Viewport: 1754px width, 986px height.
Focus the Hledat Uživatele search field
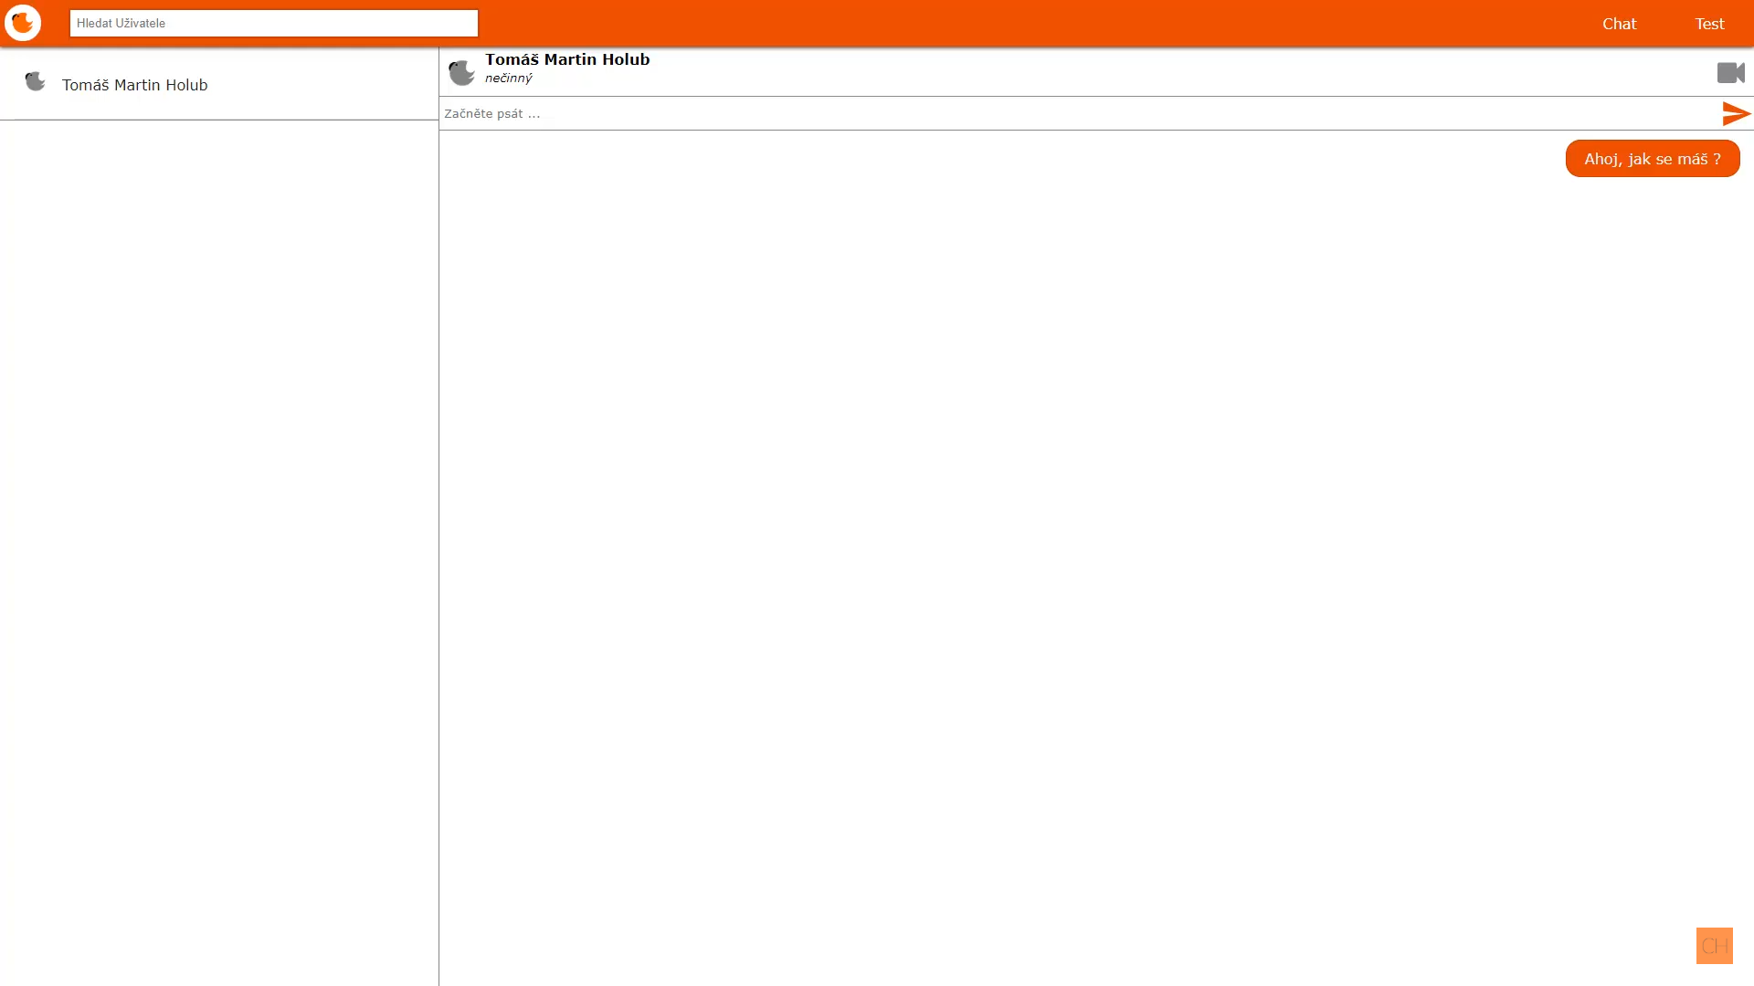coord(273,23)
